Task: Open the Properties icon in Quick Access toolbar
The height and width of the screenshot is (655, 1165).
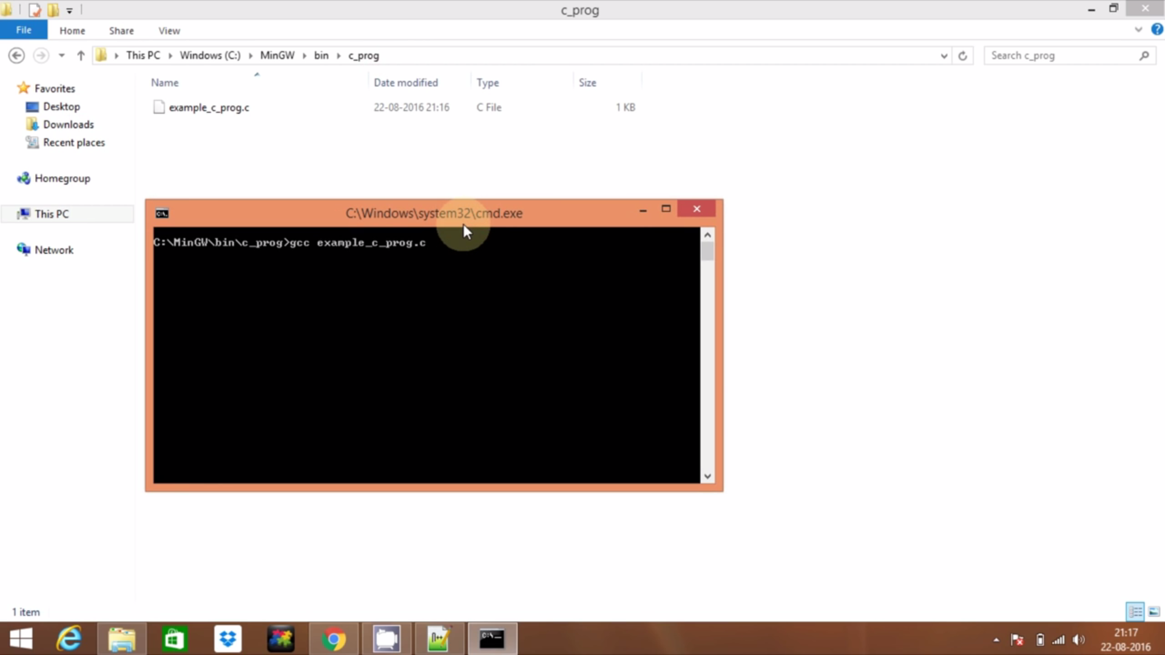Action: point(35,10)
